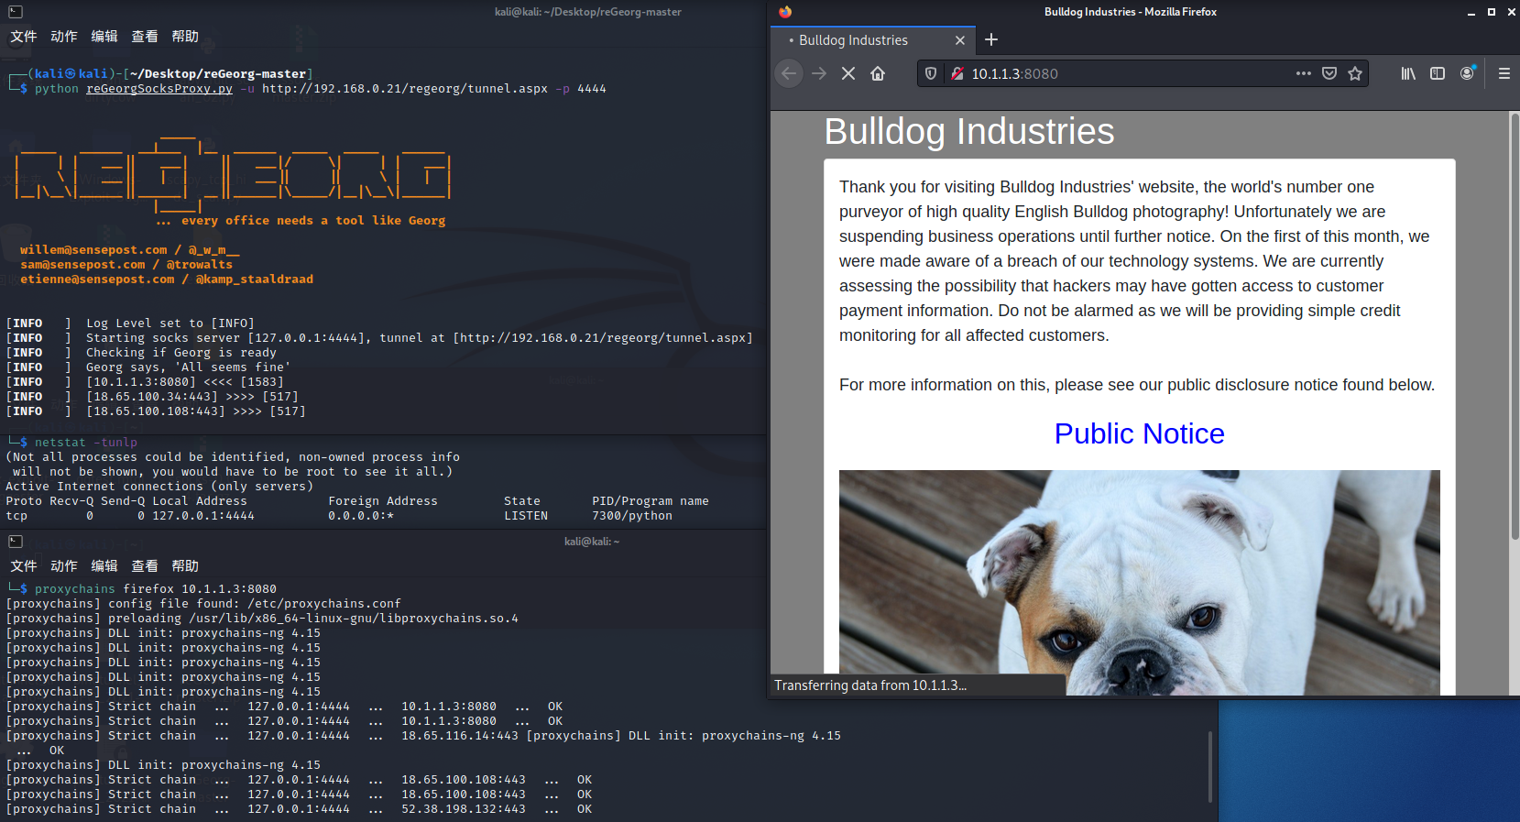Viewport: 1520px width, 822px height.
Task: Click the 52.38.198.132:443 chain entry
Action: 464,809
